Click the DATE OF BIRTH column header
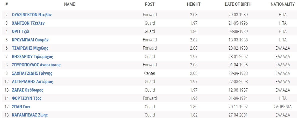Screen dimensions: 297x118 click(238, 4)
